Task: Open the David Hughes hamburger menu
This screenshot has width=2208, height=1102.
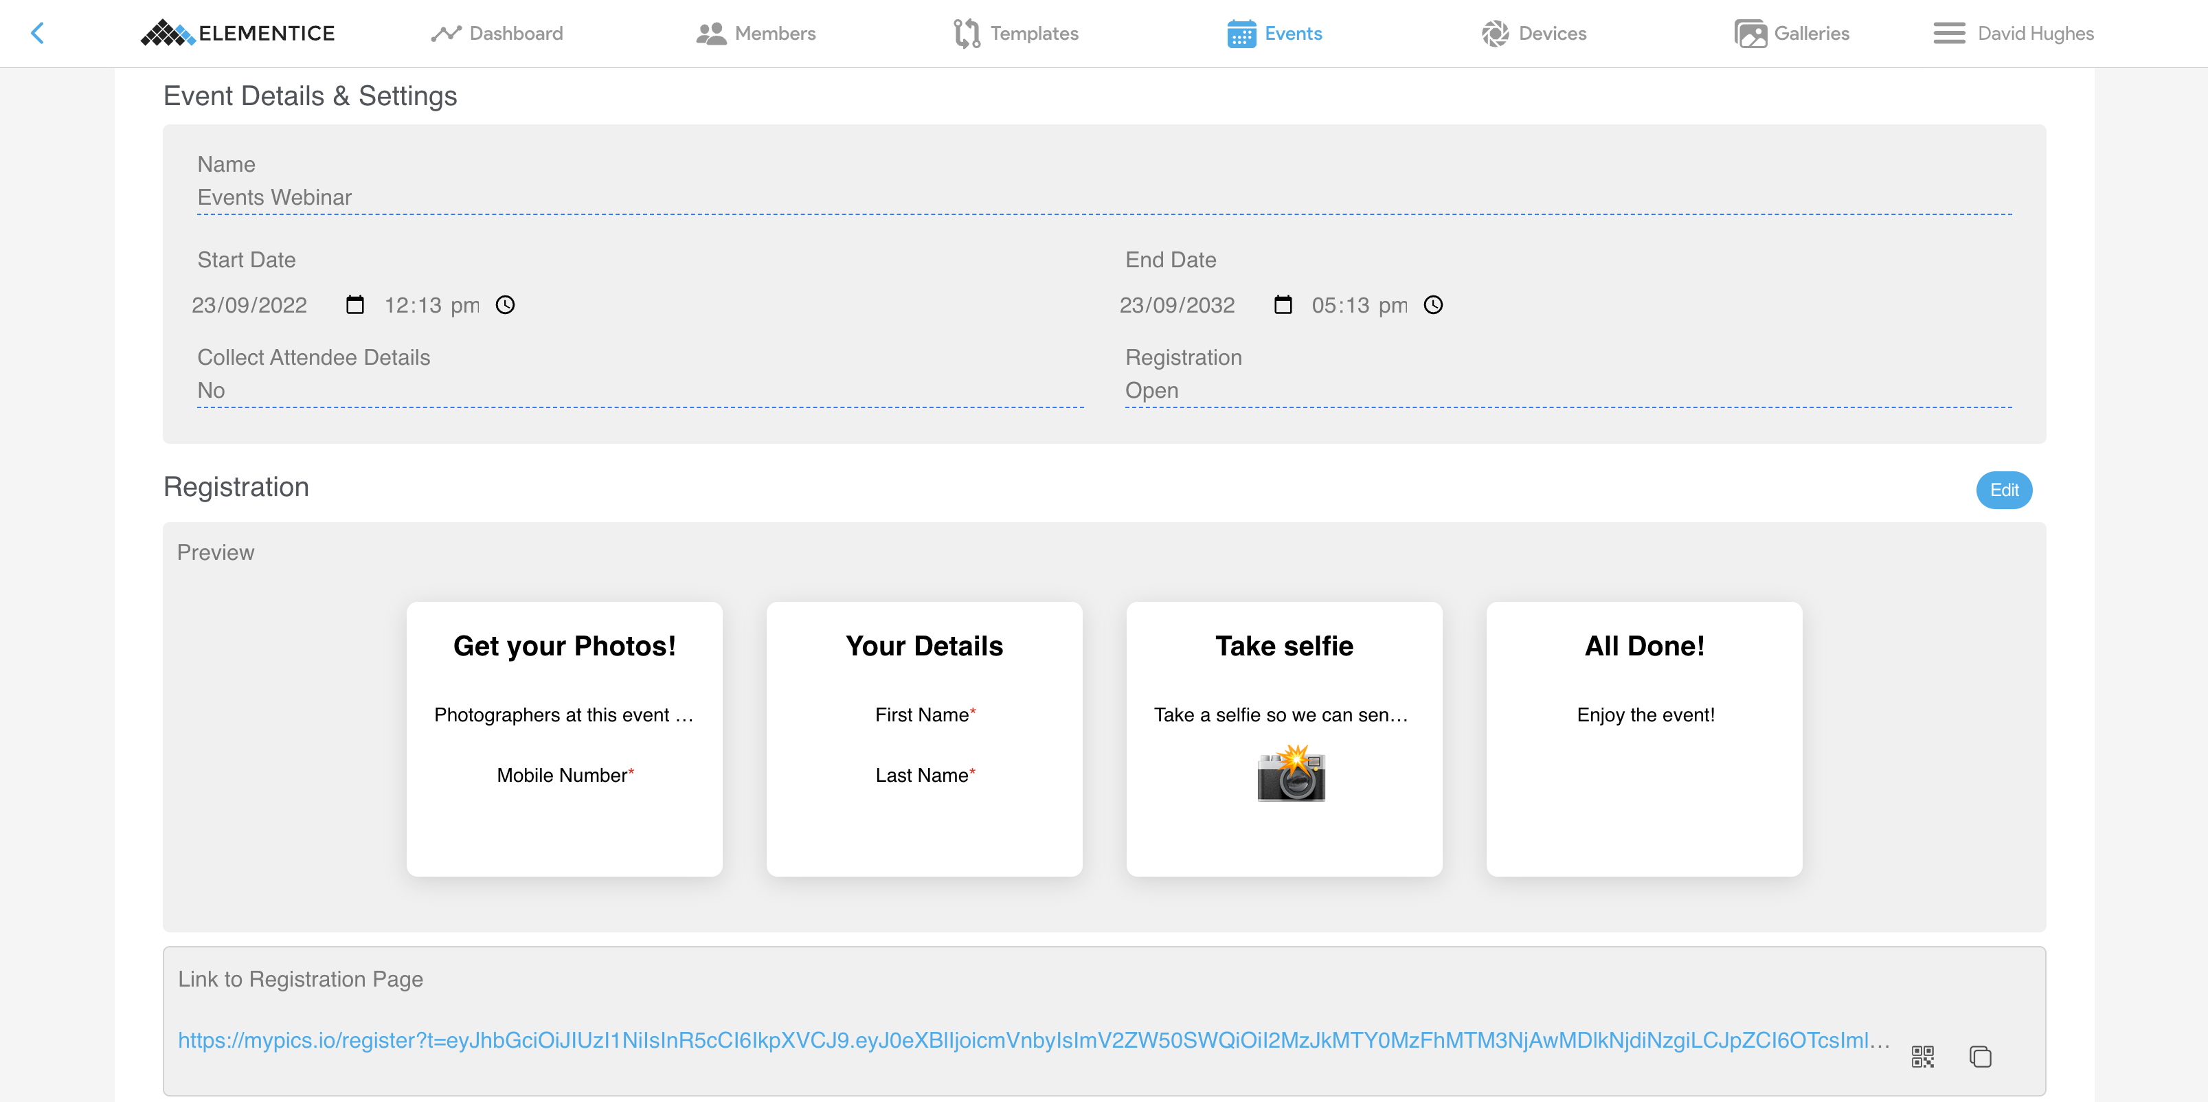Action: [2013, 34]
